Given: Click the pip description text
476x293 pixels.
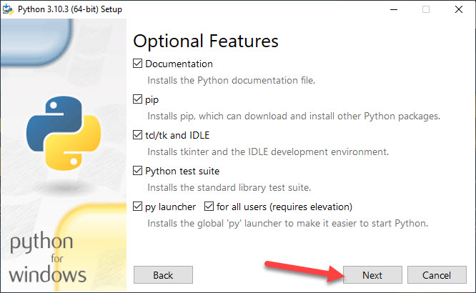Looking at the screenshot, I should point(294,116).
